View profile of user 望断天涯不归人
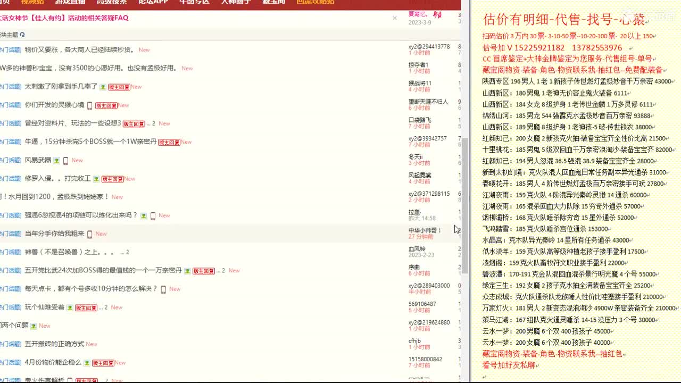681x383 pixels. point(428,102)
